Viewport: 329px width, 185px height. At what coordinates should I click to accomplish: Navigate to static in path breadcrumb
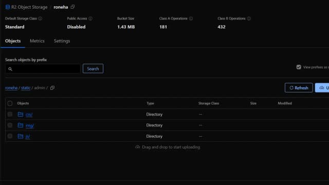point(26,88)
